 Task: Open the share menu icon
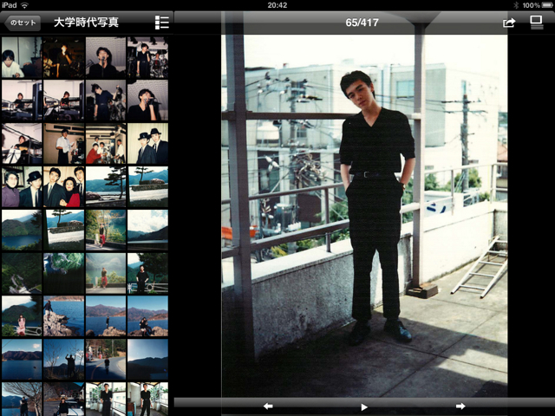tap(509, 23)
